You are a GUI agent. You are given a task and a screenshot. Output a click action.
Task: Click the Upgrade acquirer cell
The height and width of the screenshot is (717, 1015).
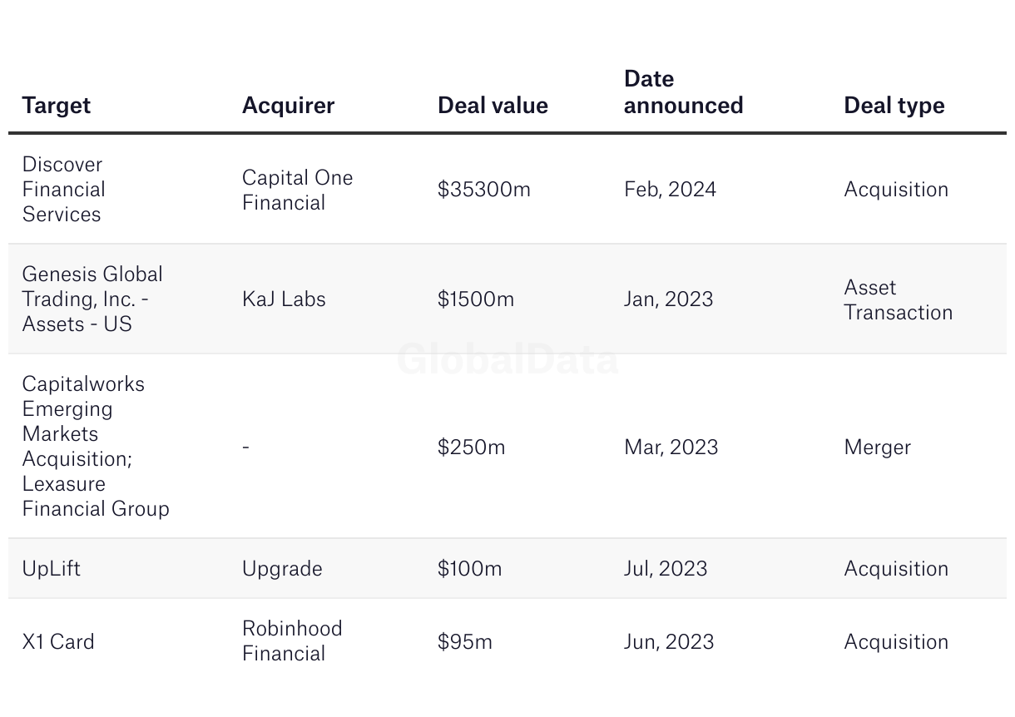[282, 569]
